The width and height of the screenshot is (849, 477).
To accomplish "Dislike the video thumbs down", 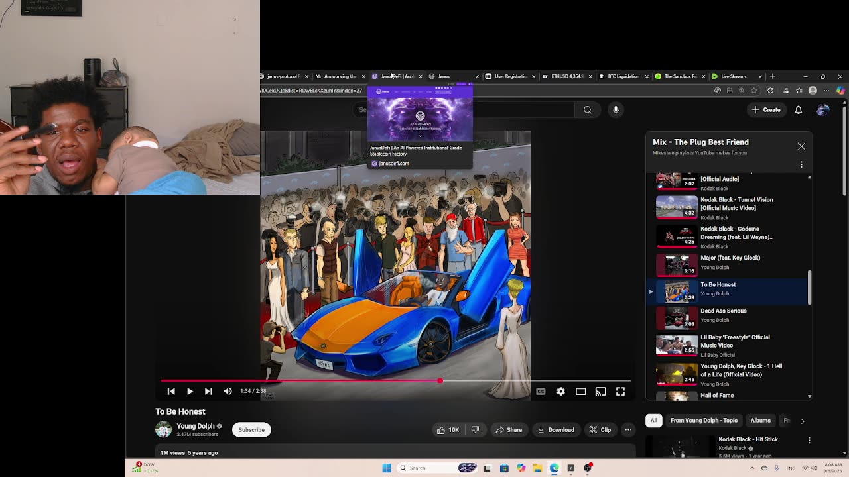I will pyautogui.click(x=475, y=429).
